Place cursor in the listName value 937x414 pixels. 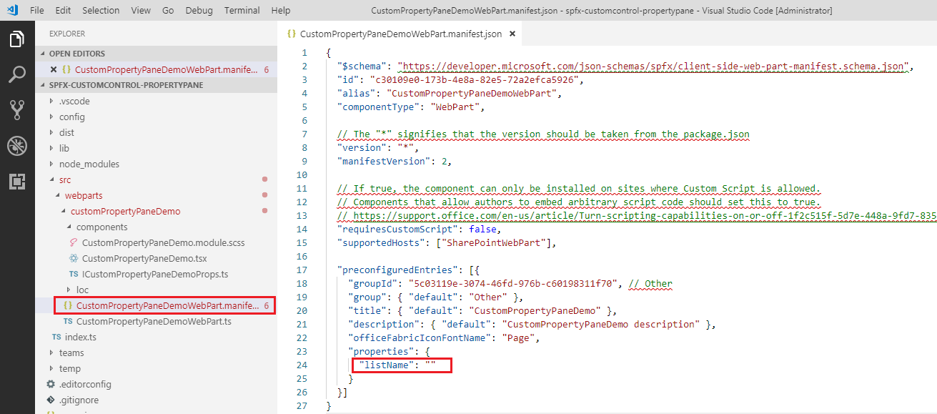pos(431,365)
